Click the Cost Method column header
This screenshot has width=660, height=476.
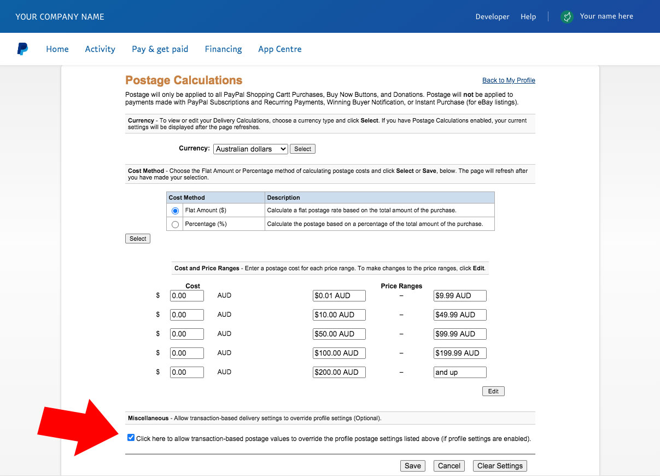[215, 198]
